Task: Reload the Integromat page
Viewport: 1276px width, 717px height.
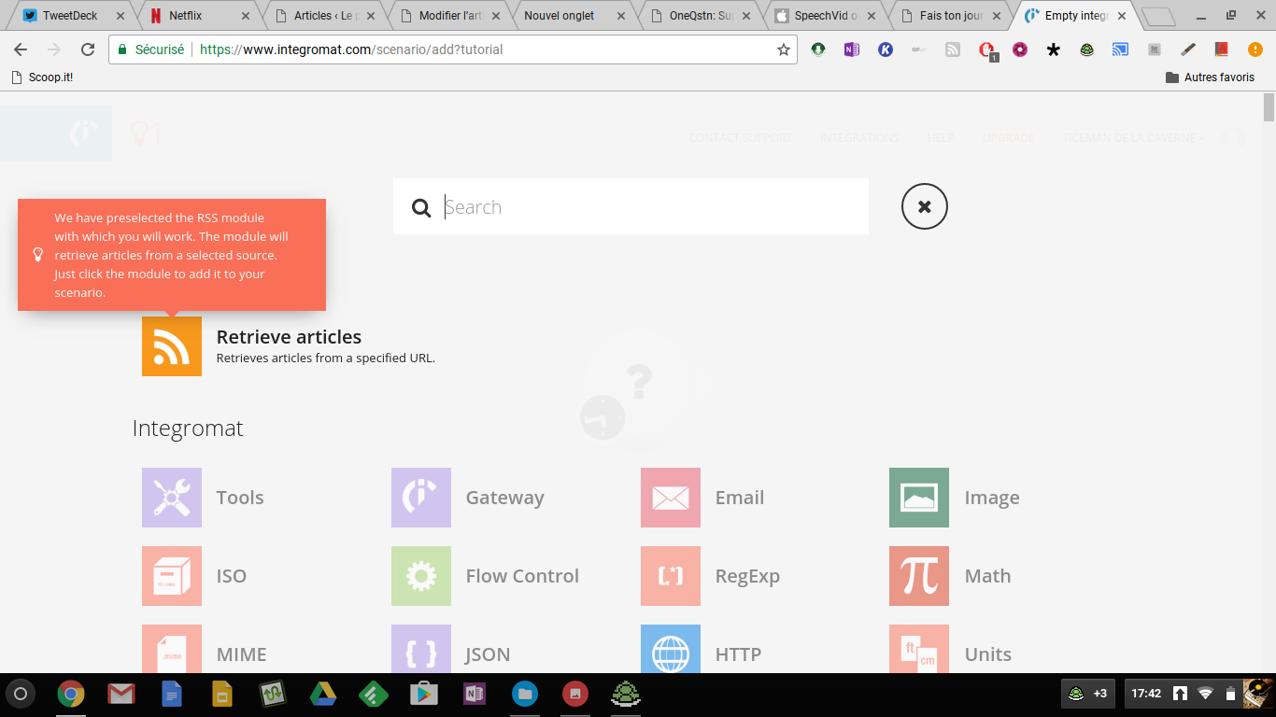Action: (x=88, y=49)
